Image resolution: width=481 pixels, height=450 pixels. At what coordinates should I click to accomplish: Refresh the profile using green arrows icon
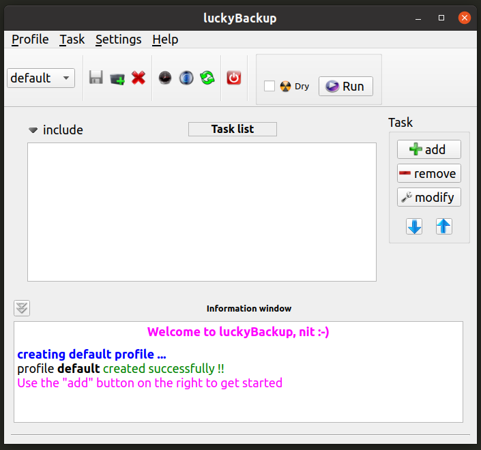pyautogui.click(x=207, y=78)
